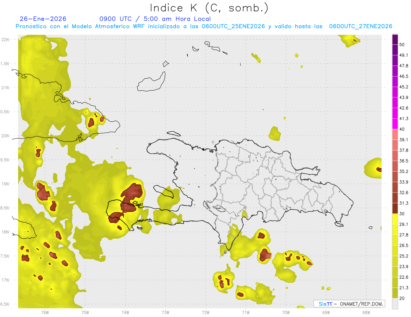Pick the olive swatch between legend values 20 and 21.3
Image resolution: width=411 pixels, height=317 pixels.
point(395,293)
